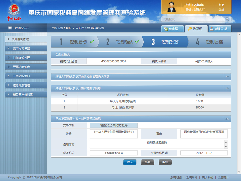
Task: Switch to the 依职权 tab
Action: pos(196,29)
